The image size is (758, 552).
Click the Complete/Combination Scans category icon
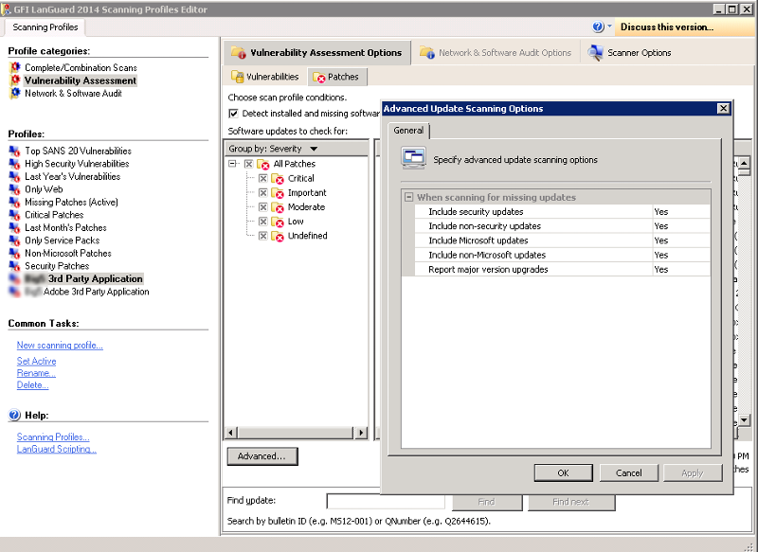pyautogui.click(x=15, y=67)
